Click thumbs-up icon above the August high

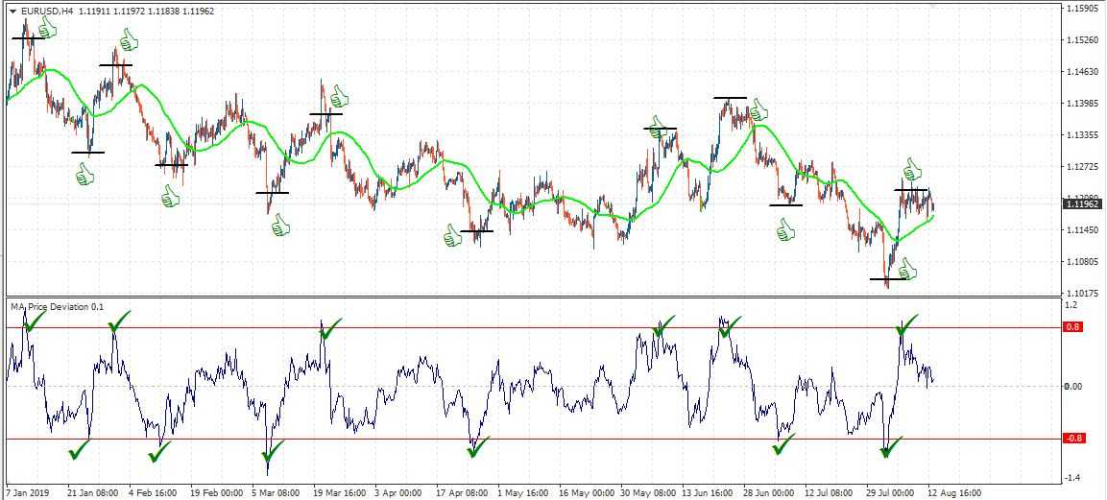(911, 170)
